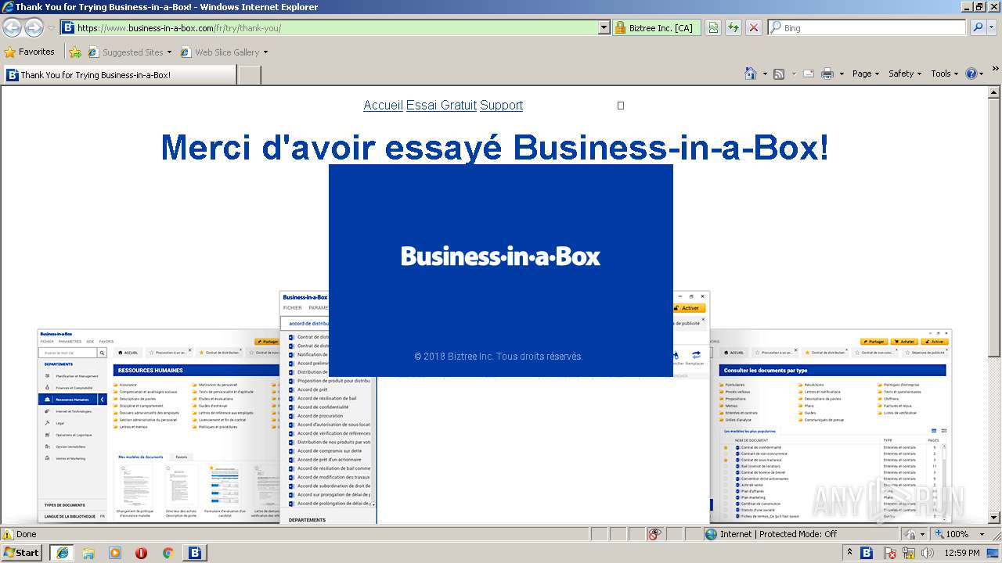Click the page scrollbar up arrow
Image resolution: width=1002 pixels, height=563 pixels.
994,92
